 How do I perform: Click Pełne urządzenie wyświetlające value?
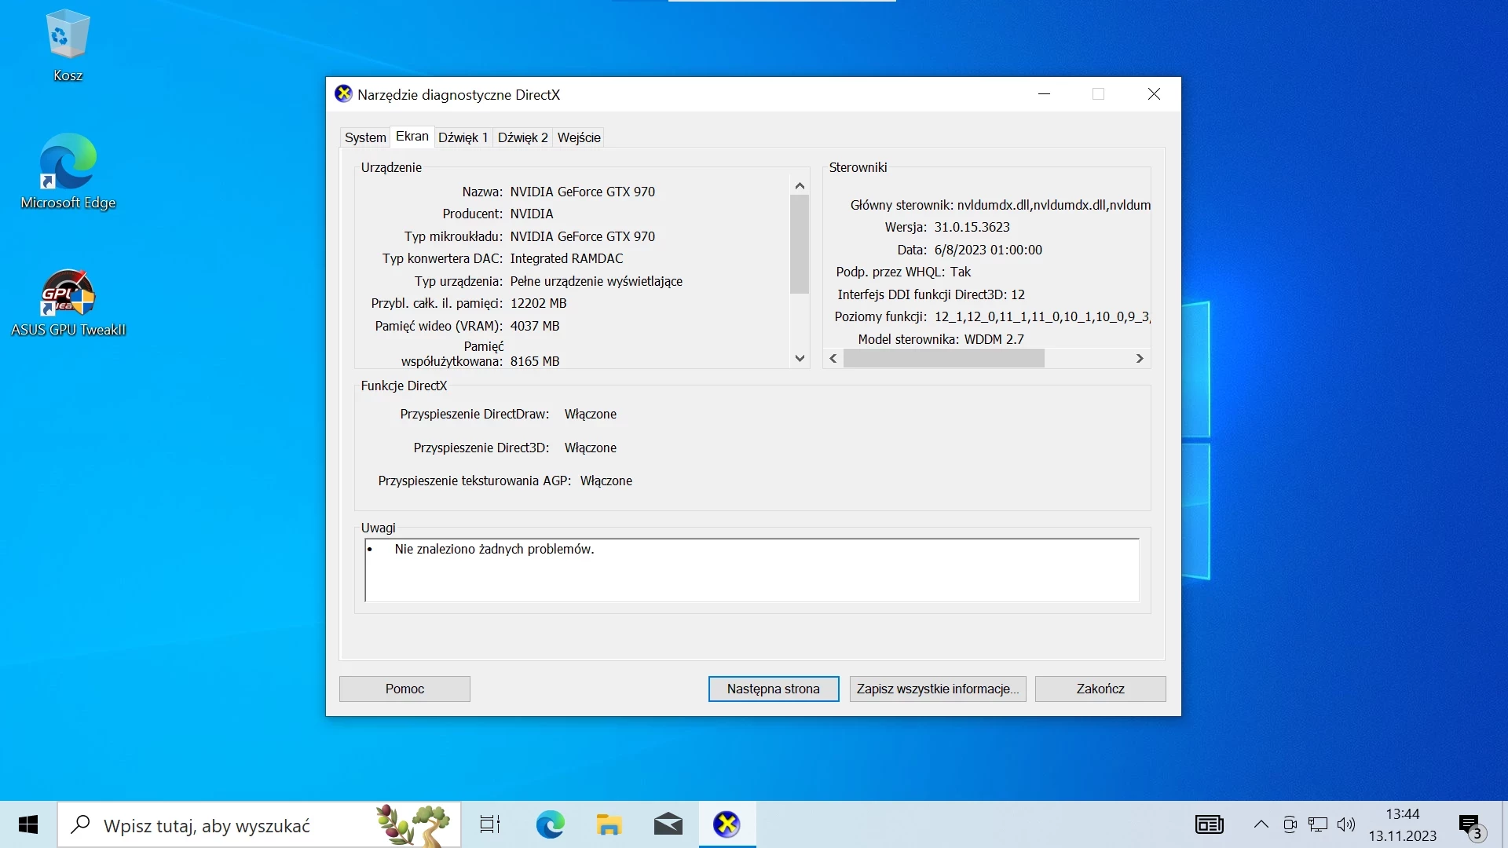coord(596,281)
